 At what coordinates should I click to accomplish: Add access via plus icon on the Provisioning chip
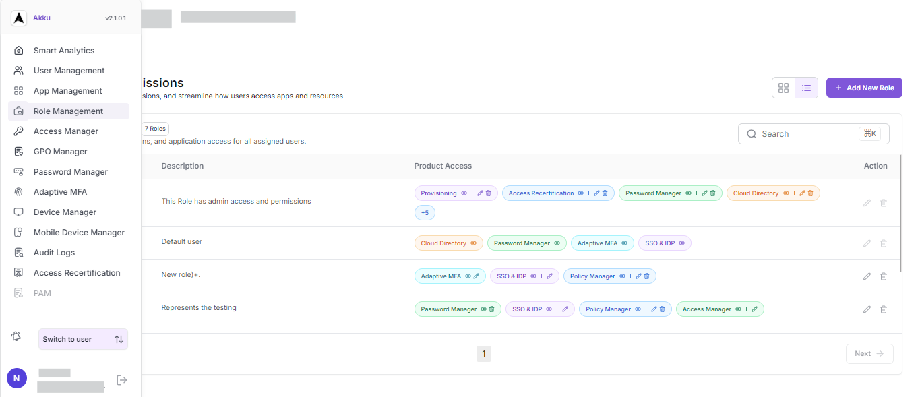(x=472, y=193)
